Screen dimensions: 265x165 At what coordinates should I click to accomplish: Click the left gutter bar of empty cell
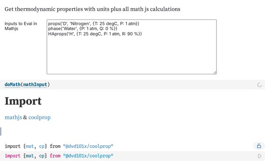point(1,132)
